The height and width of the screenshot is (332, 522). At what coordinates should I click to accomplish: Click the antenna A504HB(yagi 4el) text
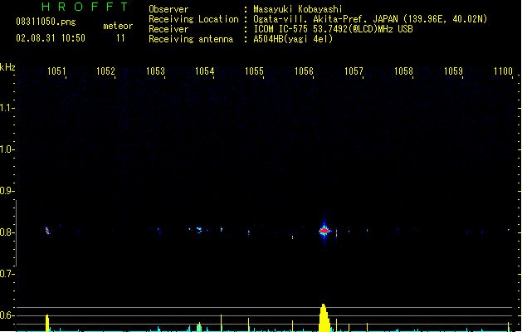pyautogui.click(x=293, y=39)
